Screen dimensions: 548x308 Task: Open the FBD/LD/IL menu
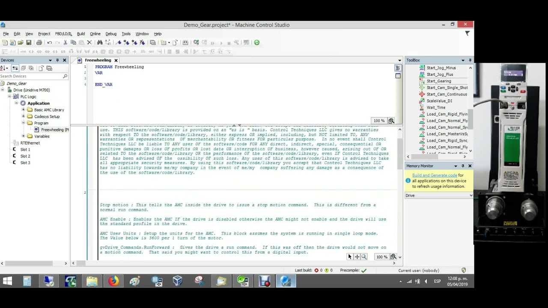pyautogui.click(x=63, y=34)
